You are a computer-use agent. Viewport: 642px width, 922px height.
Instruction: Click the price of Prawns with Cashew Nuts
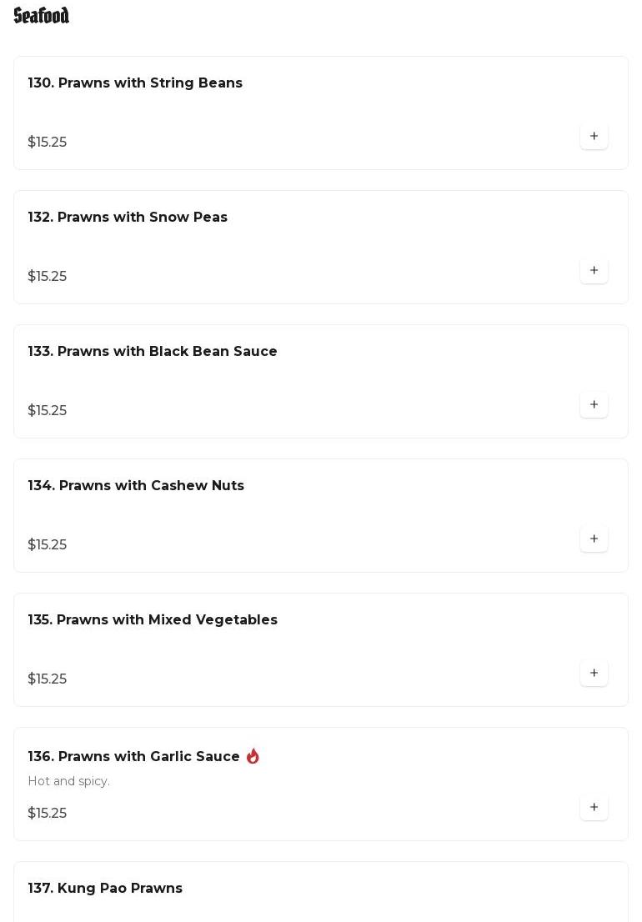tap(48, 545)
